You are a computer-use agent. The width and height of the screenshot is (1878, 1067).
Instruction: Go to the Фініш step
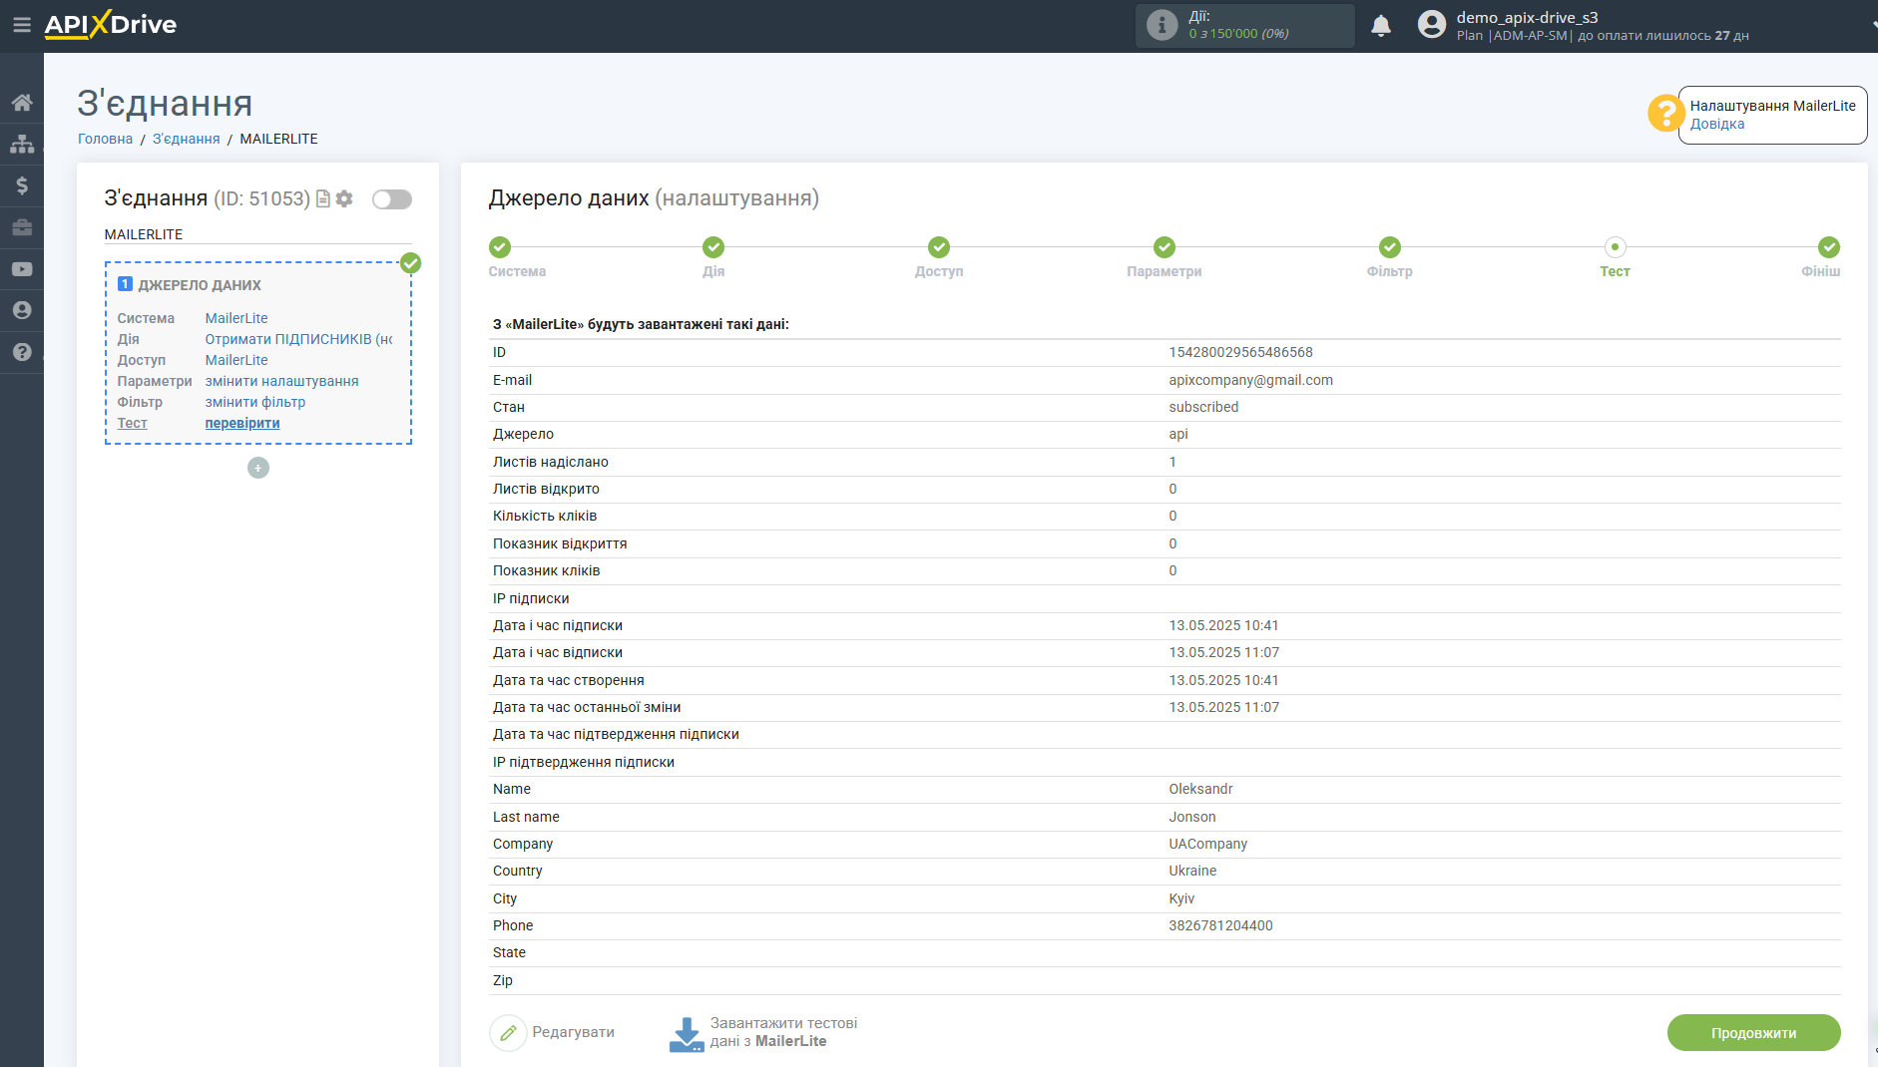click(1822, 257)
